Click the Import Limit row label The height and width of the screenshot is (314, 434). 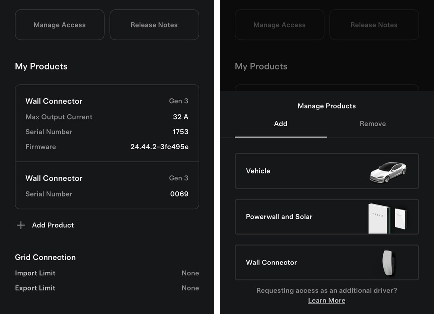tap(35, 273)
